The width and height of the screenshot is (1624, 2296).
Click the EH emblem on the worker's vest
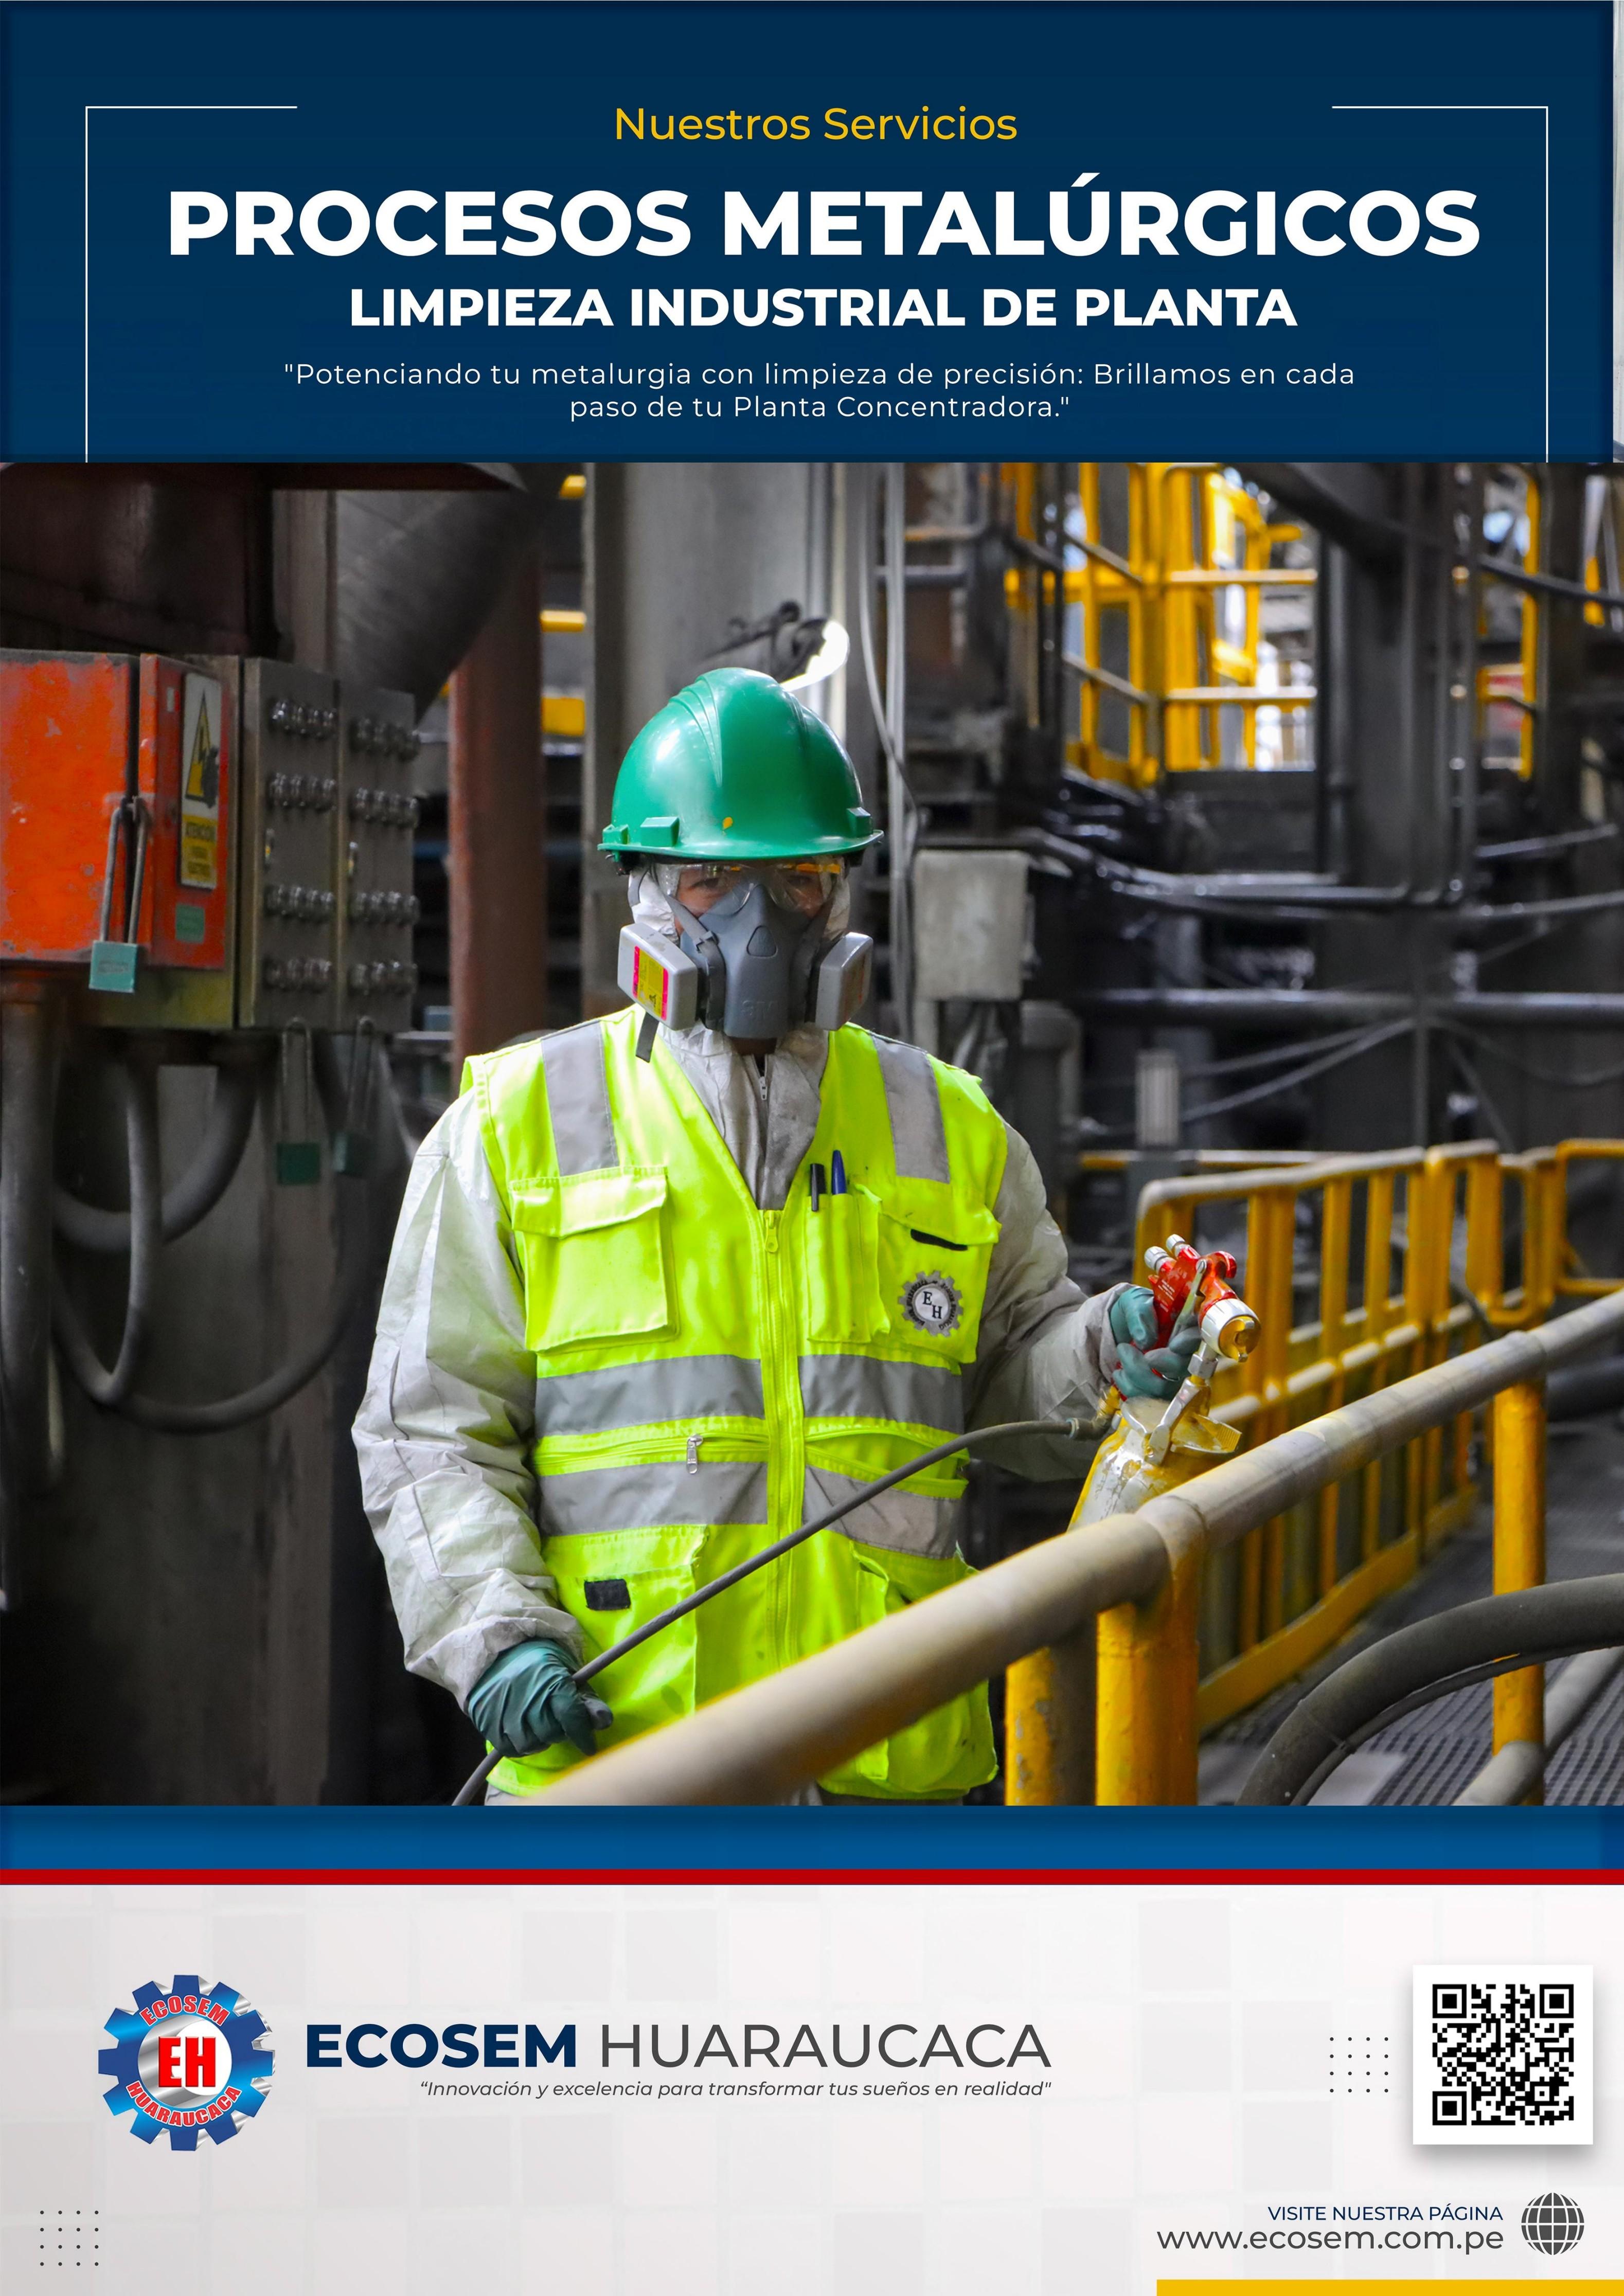click(932, 1303)
